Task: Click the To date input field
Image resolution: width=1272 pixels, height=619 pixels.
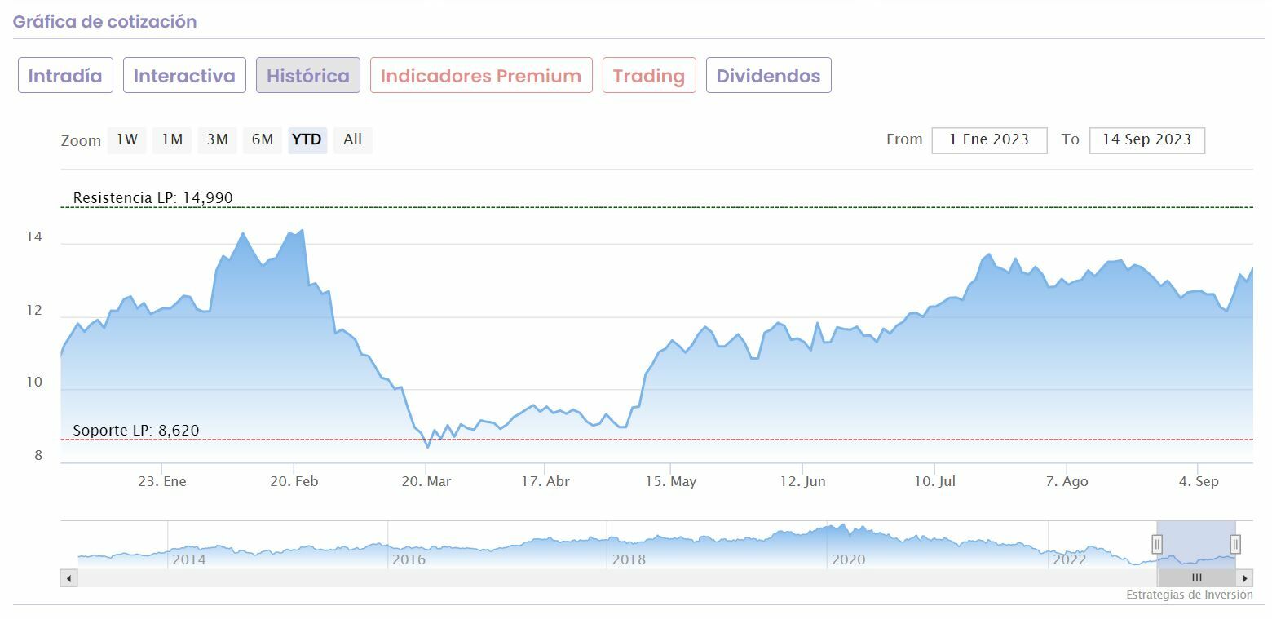Action: pyautogui.click(x=1146, y=140)
